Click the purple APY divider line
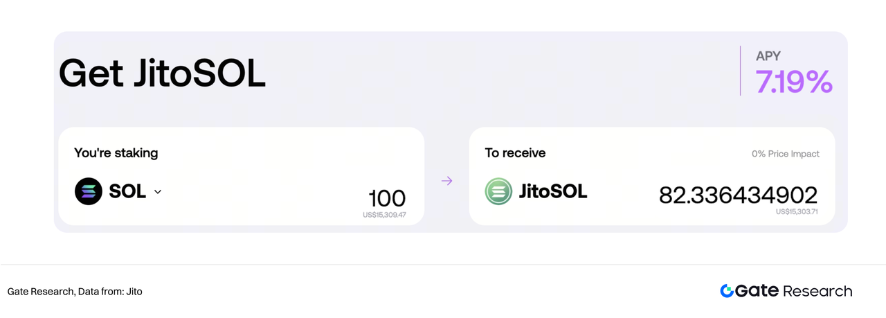The width and height of the screenshot is (886, 318). click(x=741, y=71)
